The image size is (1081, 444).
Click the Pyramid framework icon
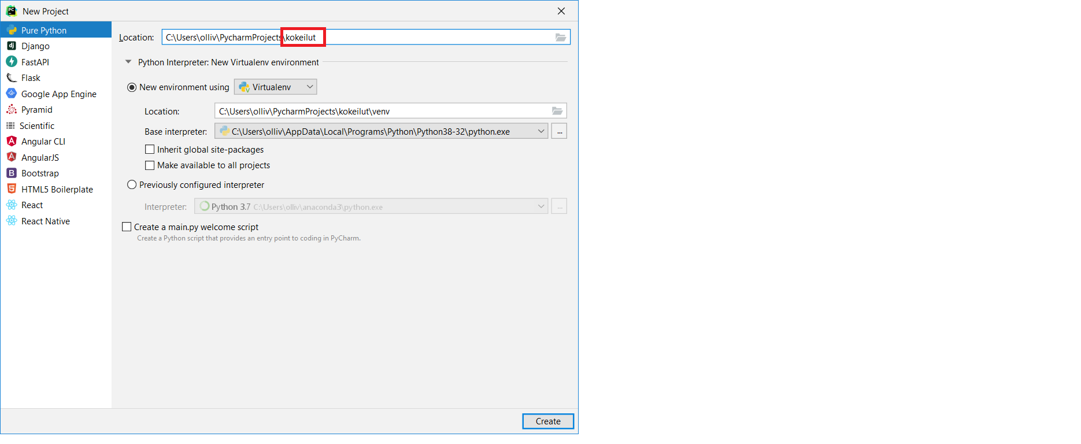[x=11, y=109]
